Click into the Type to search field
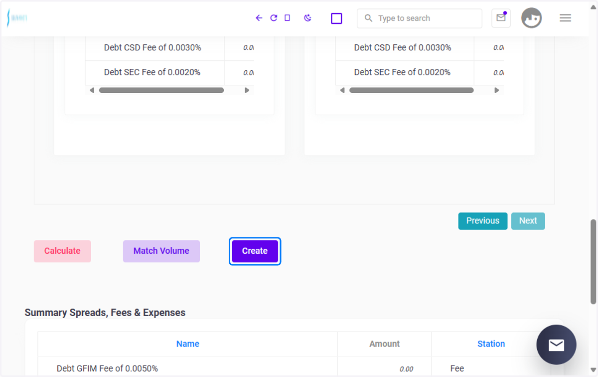 420,18
